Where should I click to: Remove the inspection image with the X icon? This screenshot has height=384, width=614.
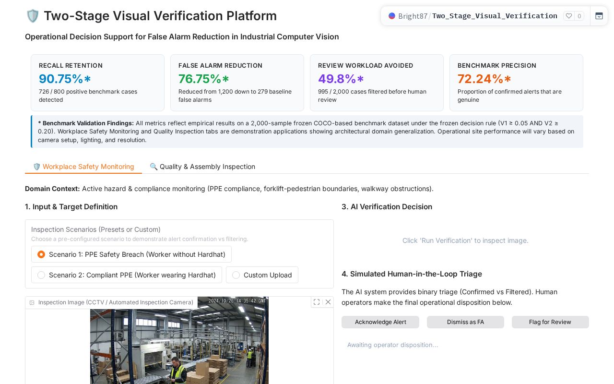pos(328,302)
